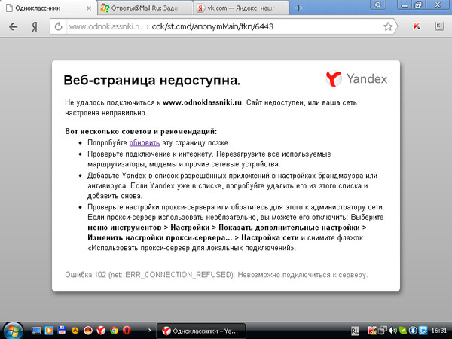Click the green tray icon
Viewport: 452px width, 339px height.
point(403,331)
